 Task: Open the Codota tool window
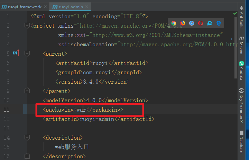241,70
